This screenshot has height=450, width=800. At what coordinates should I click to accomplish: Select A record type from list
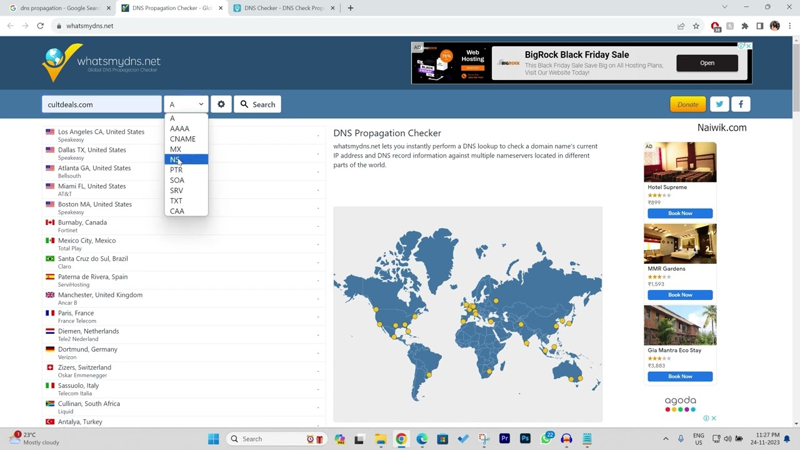(186, 118)
